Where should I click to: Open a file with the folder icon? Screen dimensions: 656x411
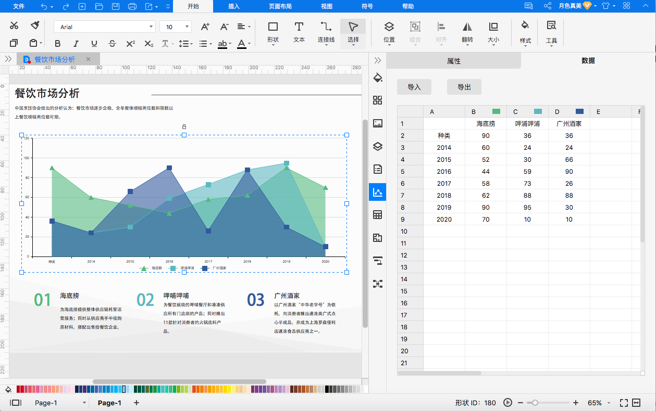pos(99,6)
